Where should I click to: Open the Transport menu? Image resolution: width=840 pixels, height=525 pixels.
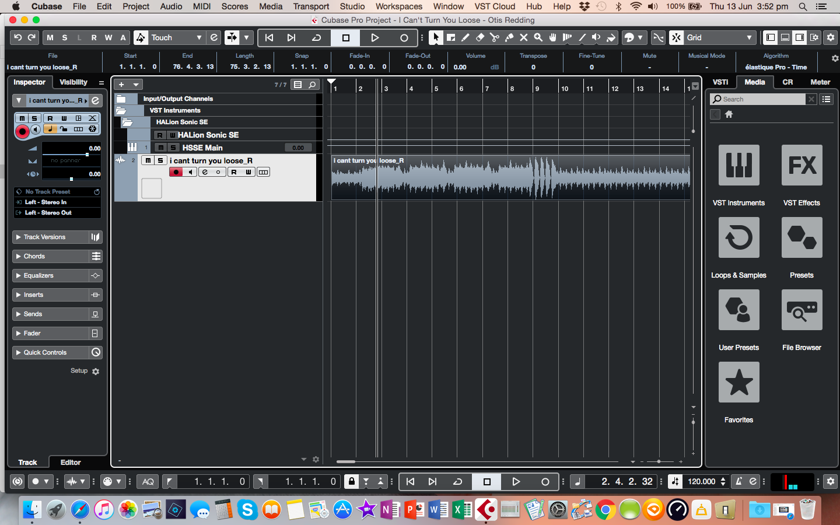(x=311, y=6)
